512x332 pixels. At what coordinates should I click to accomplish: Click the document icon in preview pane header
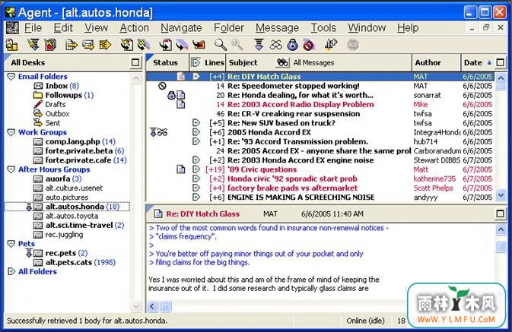[158, 213]
